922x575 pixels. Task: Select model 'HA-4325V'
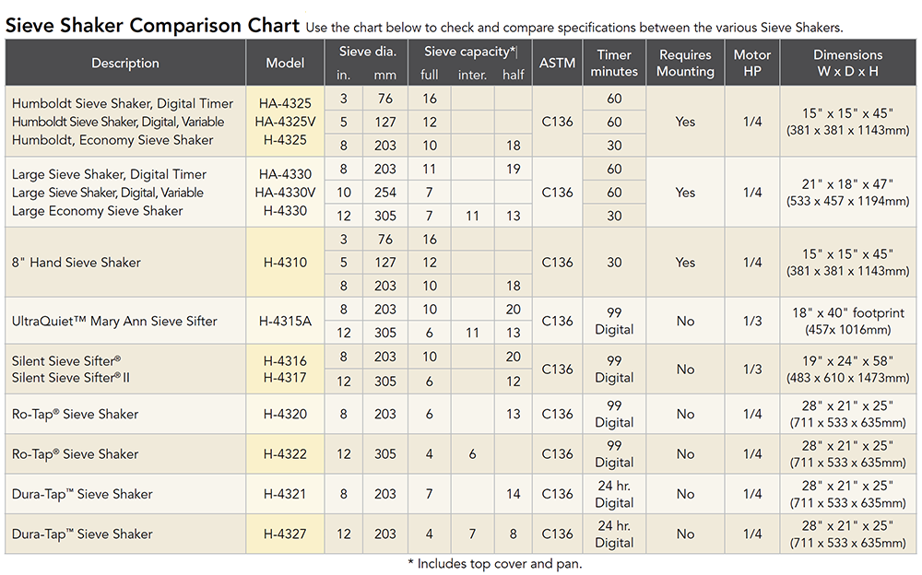pyautogui.click(x=285, y=122)
